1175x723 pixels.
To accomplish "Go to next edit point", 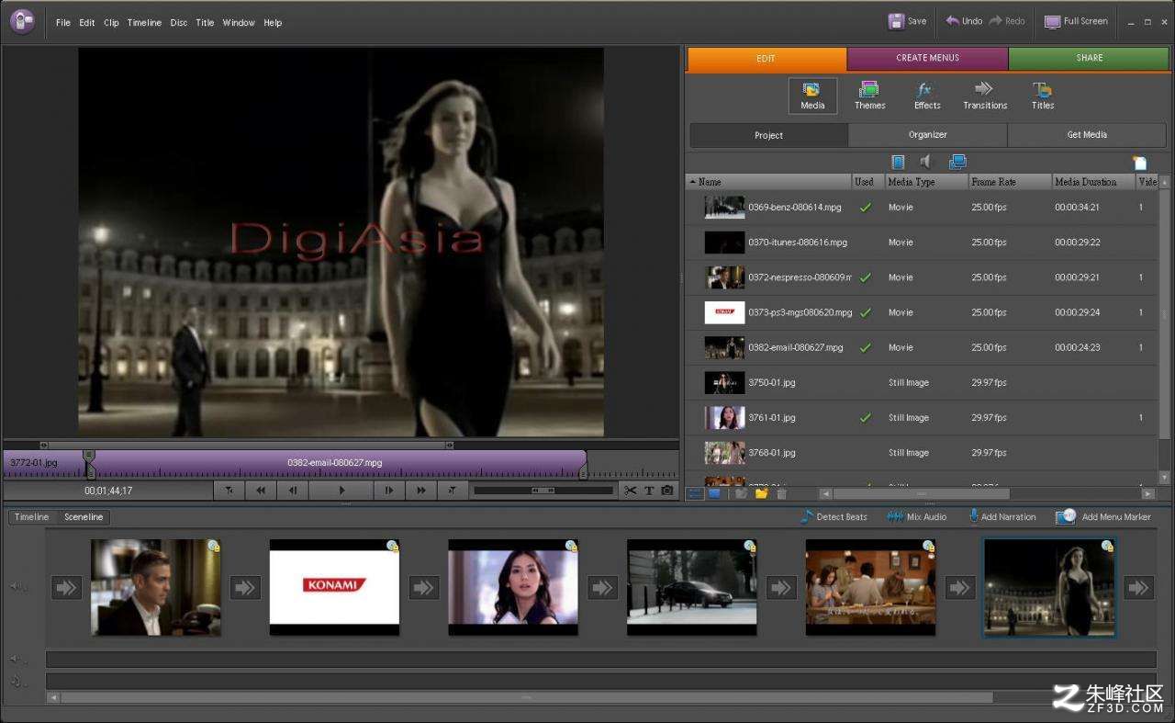I will (452, 491).
